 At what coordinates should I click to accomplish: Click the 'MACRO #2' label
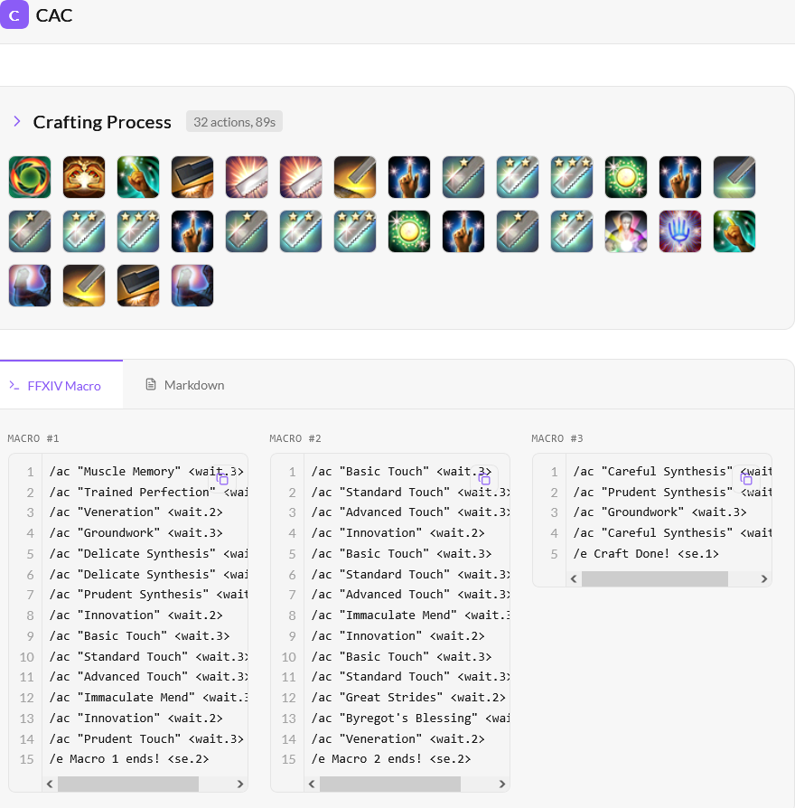[x=295, y=438]
